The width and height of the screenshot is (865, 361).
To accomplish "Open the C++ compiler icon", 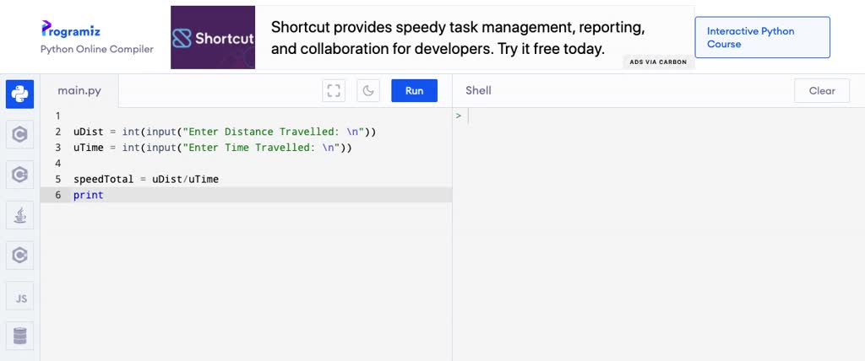I will click(x=20, y=175).
